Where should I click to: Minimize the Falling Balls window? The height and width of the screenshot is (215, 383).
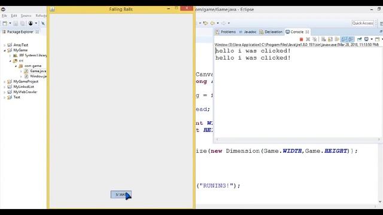point(169,8)
